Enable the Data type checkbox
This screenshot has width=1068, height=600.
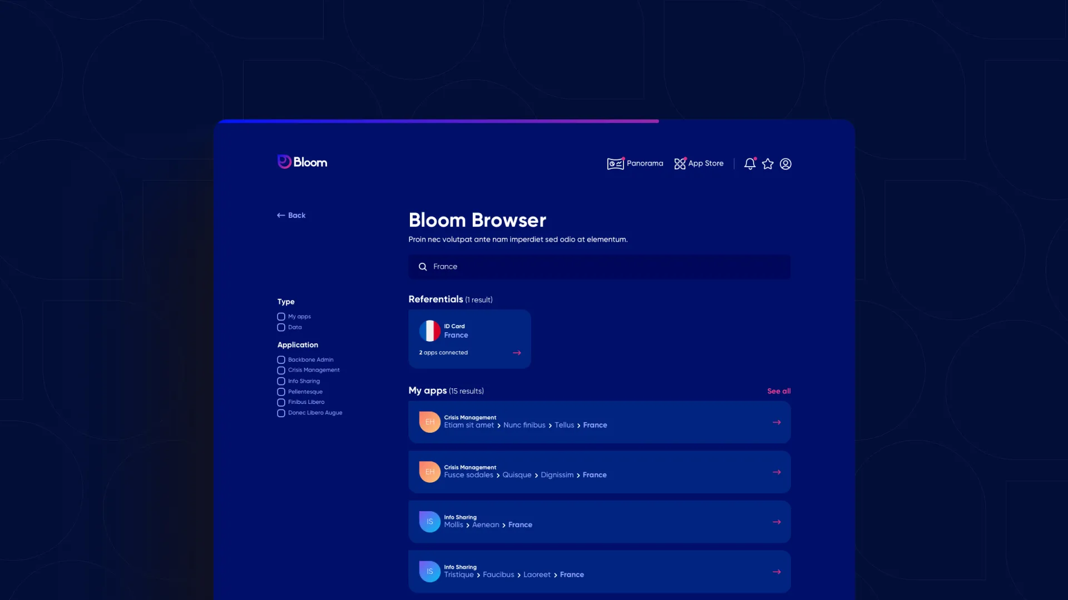coord(281,327)
